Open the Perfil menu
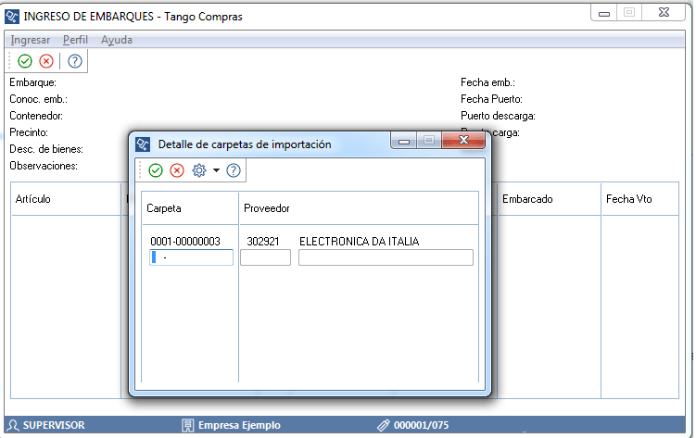 [75, 40]
